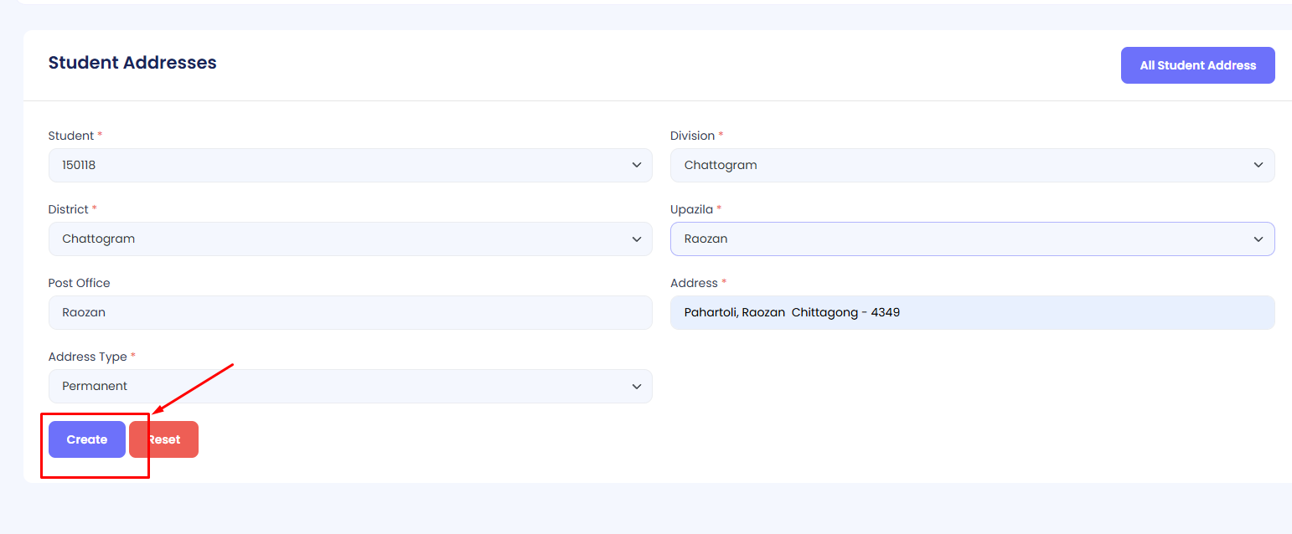Click the Address Type label text

[x=87, y=357]
